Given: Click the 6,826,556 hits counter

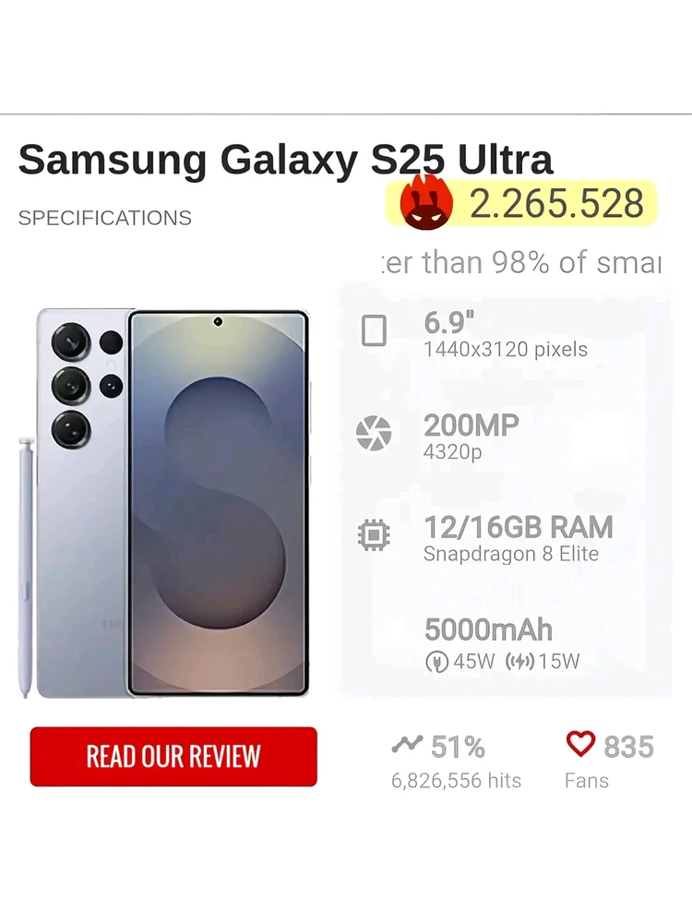Looking at the screenshot, I should pos(457,781).
